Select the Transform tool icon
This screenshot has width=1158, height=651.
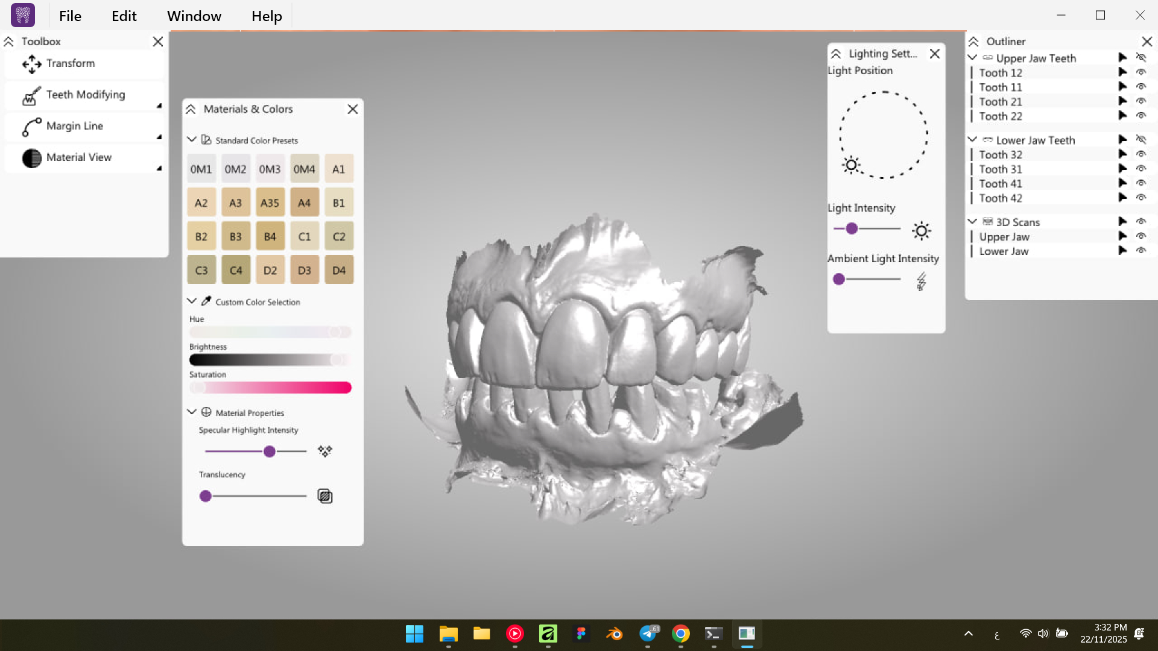pyautogui.click(x=31, y=64)
